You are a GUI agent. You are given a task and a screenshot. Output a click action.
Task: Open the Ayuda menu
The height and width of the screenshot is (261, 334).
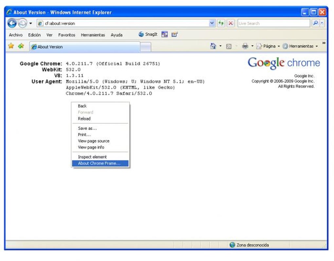click(116, 35)
